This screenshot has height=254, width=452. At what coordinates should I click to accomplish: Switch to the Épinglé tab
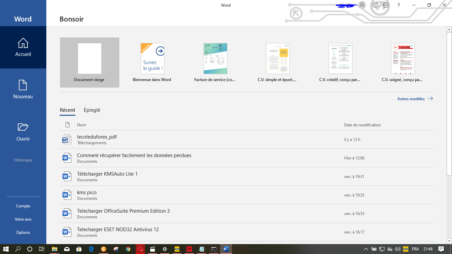[x=92, y=110]
